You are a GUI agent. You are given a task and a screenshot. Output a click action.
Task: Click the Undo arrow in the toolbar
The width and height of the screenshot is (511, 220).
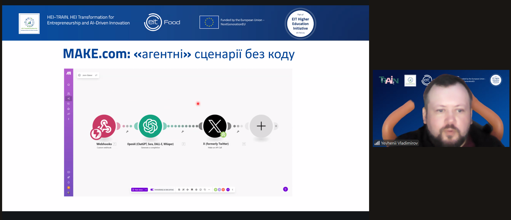coord(205,190)
